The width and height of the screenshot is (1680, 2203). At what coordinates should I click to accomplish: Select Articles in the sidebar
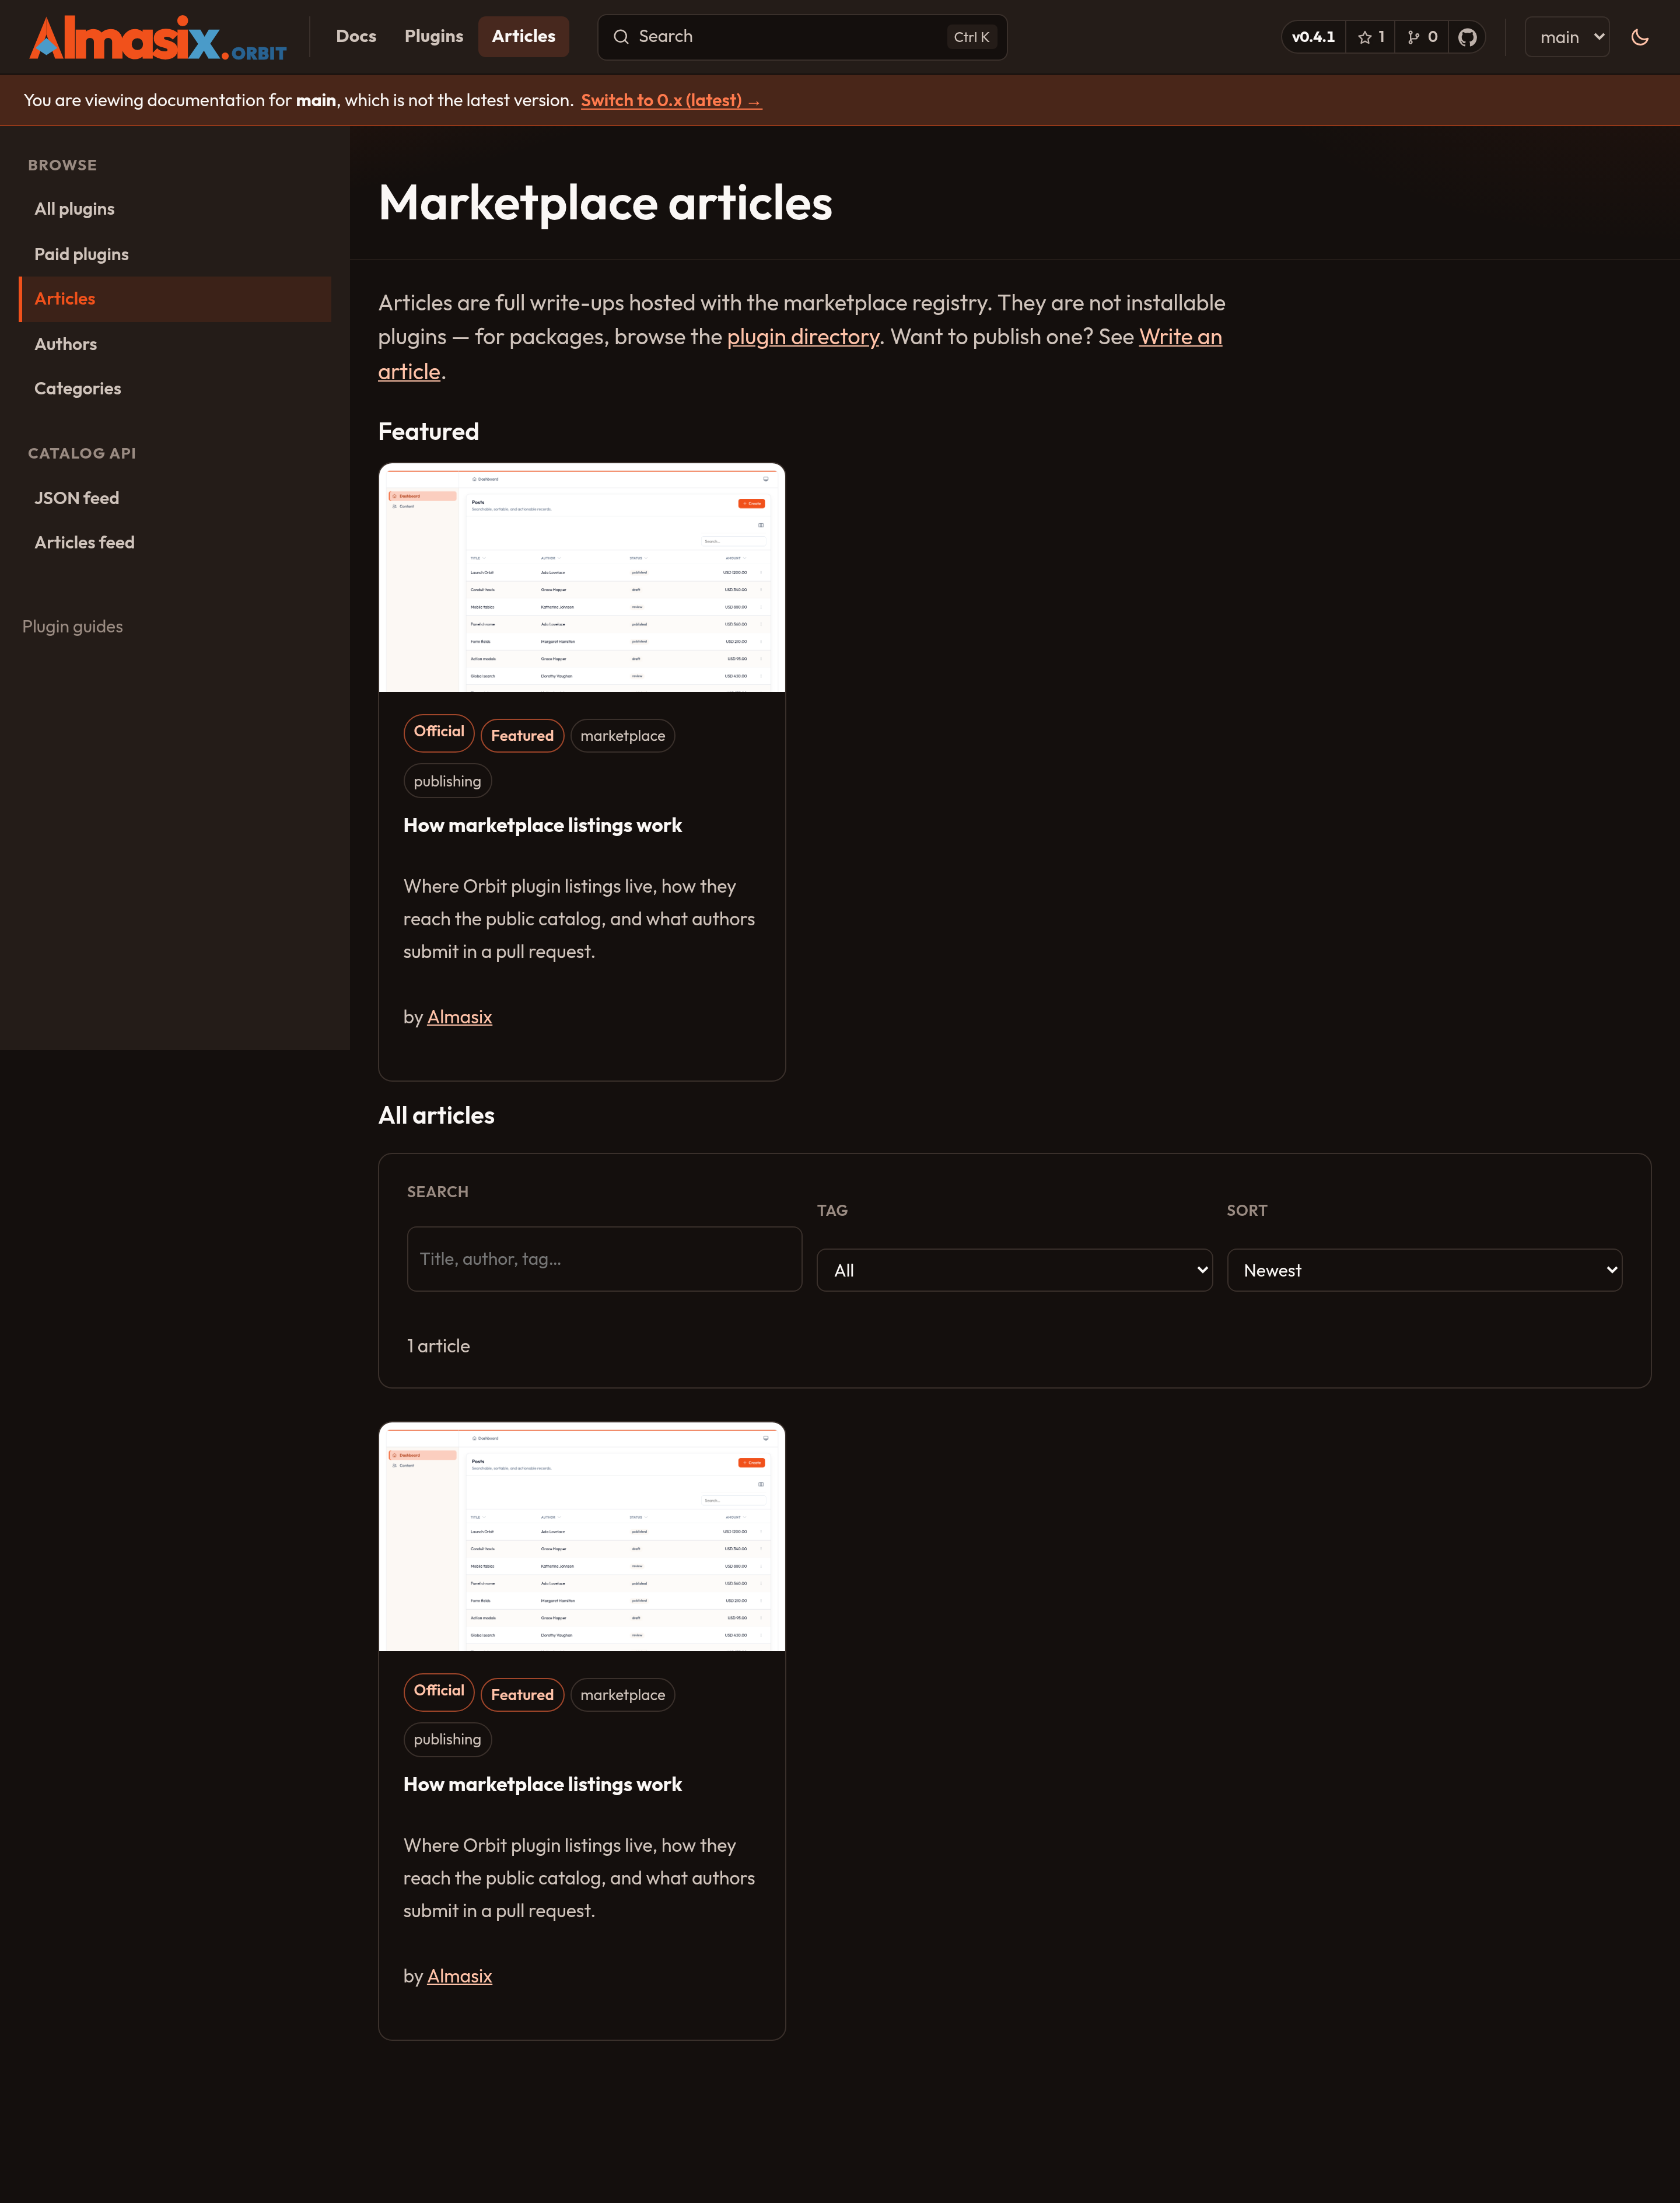[175, 299]
